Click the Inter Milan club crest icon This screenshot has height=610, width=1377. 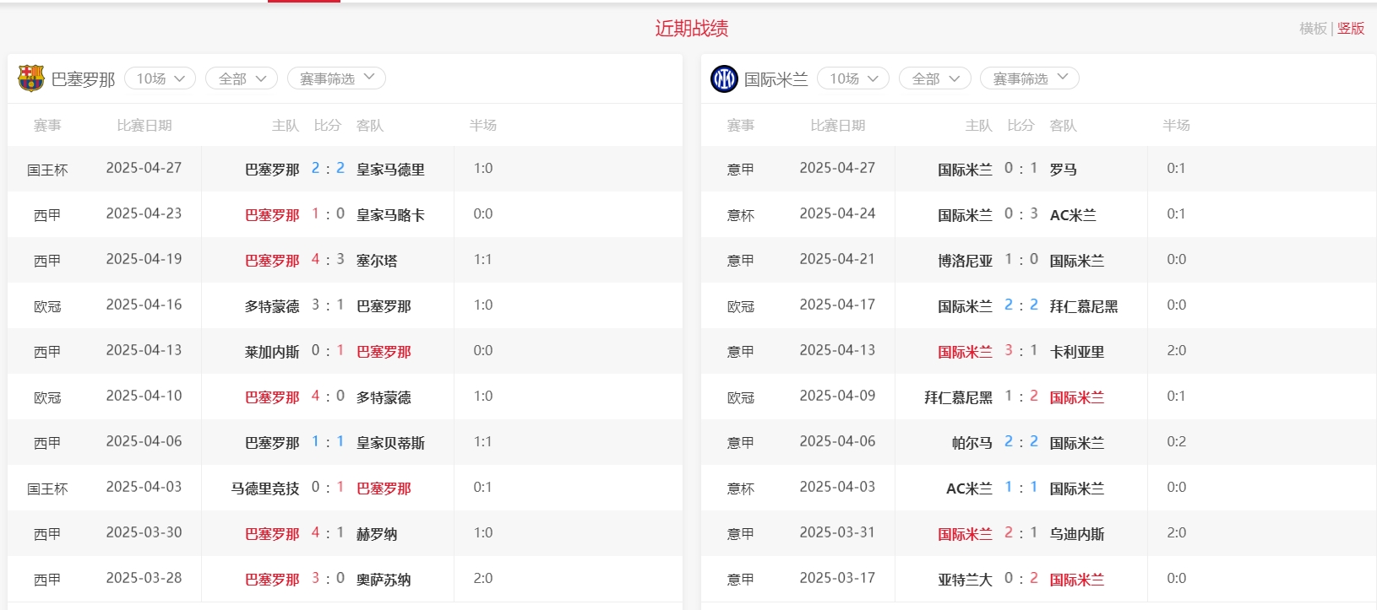(724, 78)
